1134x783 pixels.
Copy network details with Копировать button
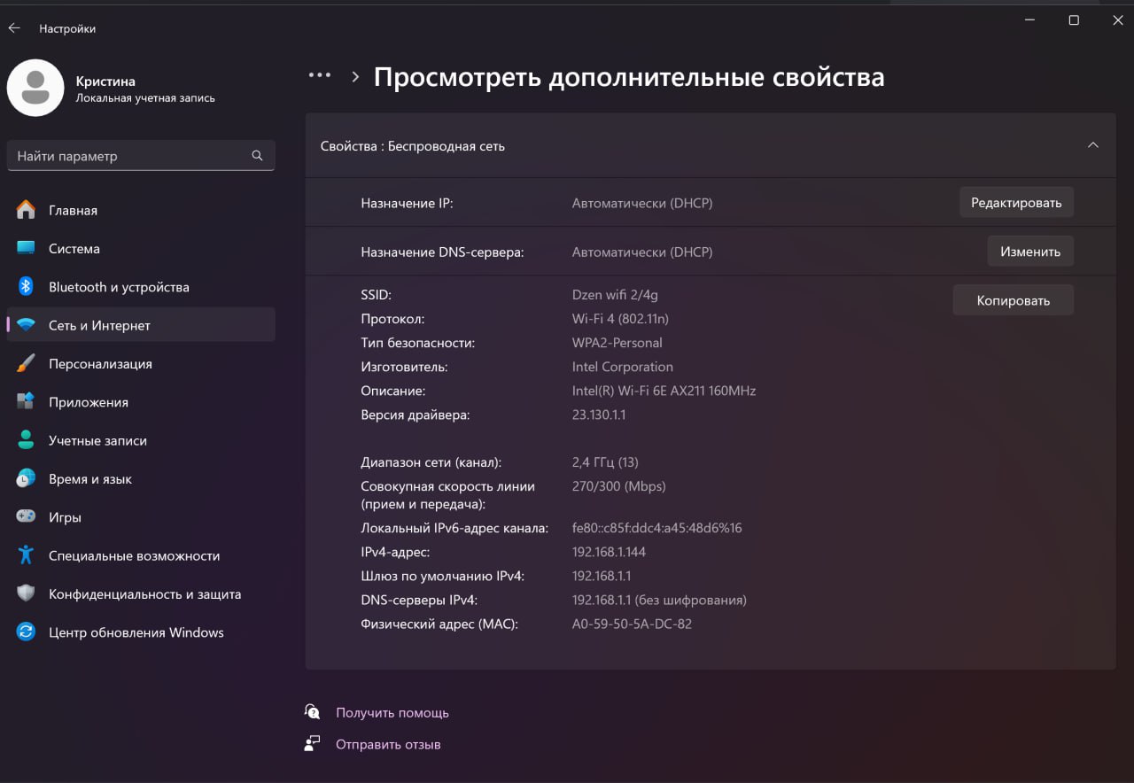coord(1013,299)
